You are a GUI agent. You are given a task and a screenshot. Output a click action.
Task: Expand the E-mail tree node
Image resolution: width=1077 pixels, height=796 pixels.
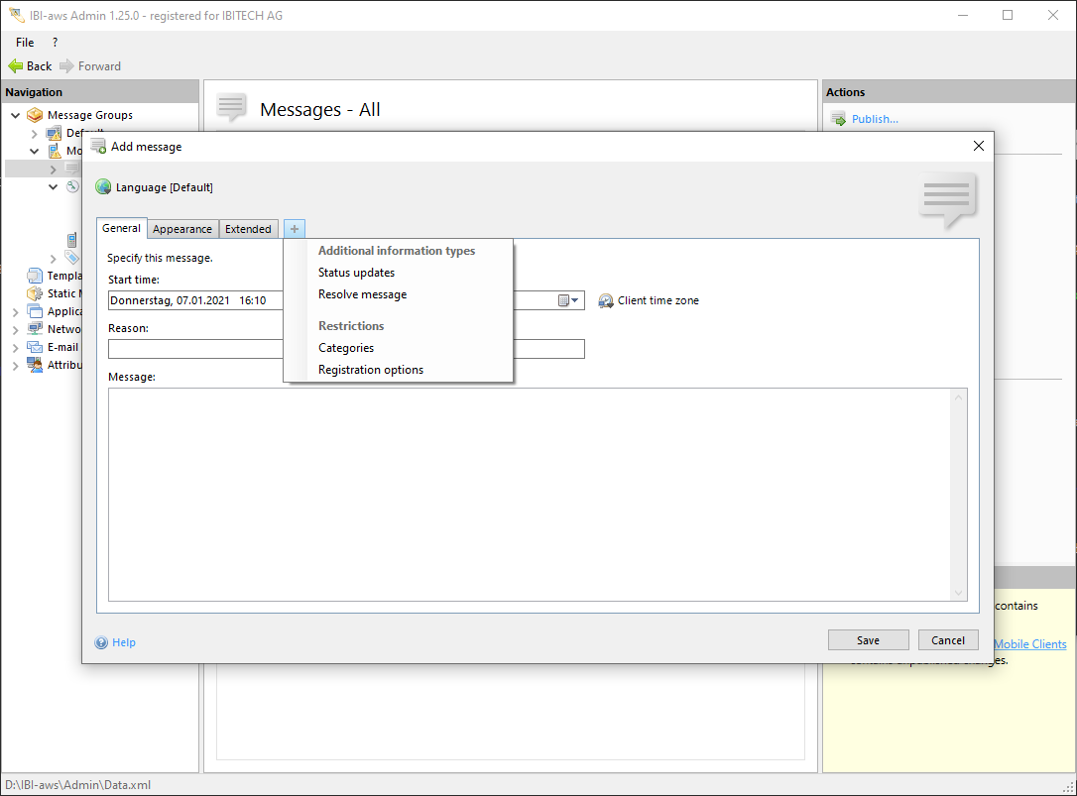[16, 347]
